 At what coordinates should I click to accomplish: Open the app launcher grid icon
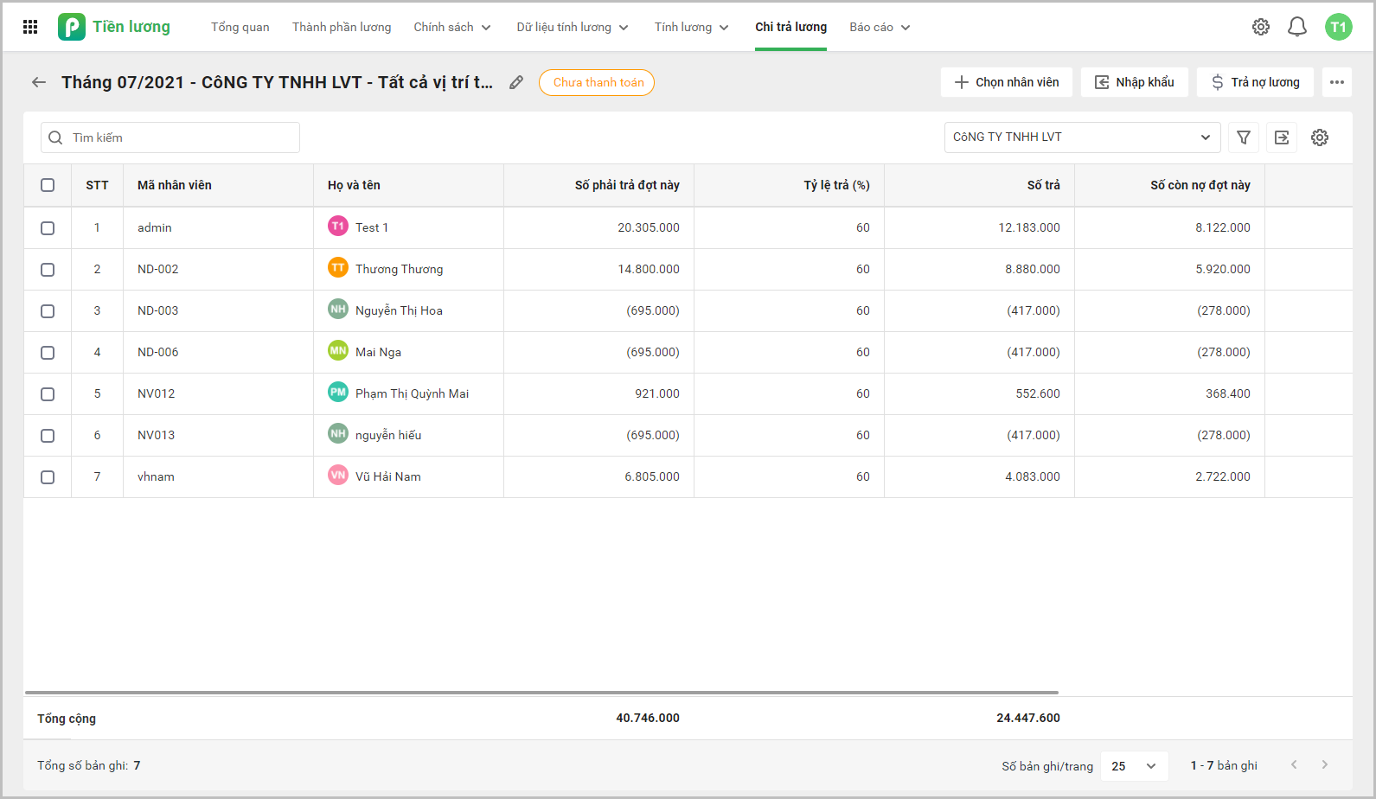coord(30,27)
